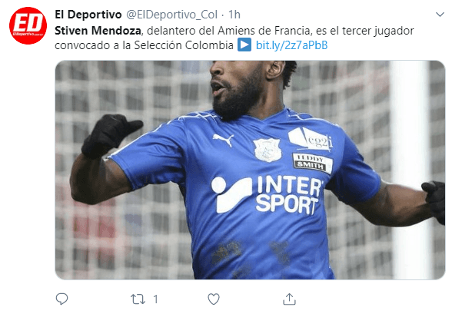
Task: Expand the tweet options chevron
Action: tap(440, 15)
